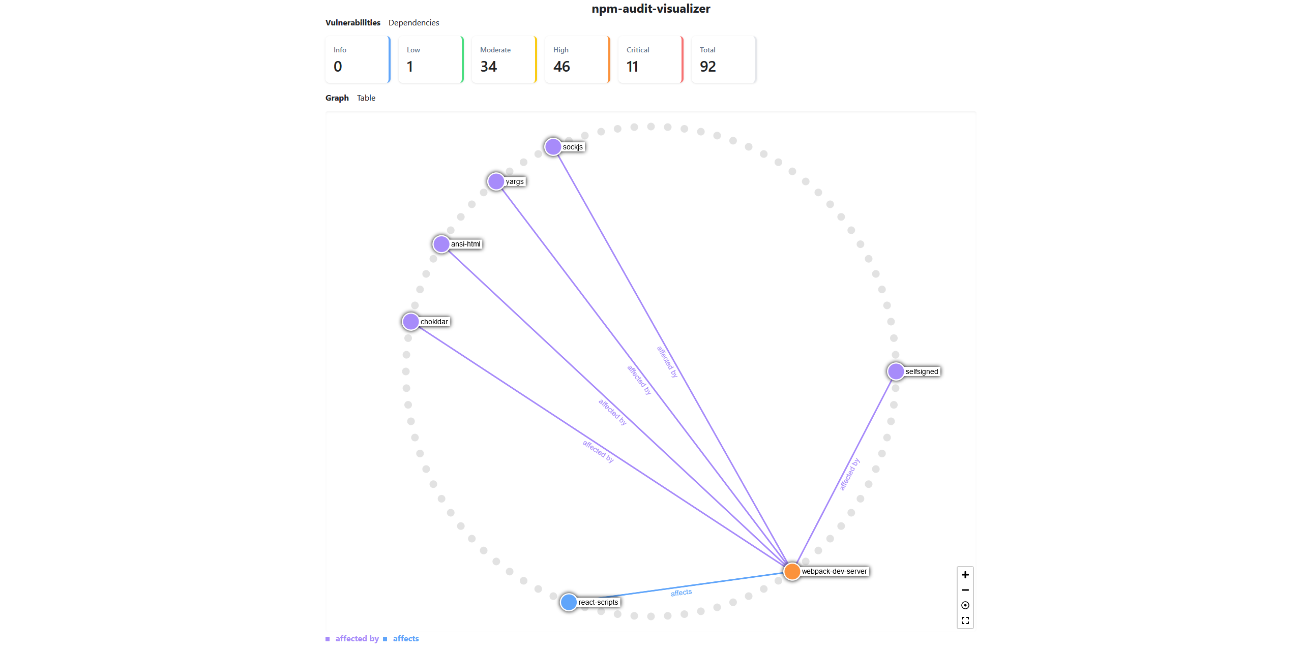This screenshot has width=1302, height=653.
Task: Select the orange webpack-dev-server node
Action: pyautogui.click(x=792, y=571)
